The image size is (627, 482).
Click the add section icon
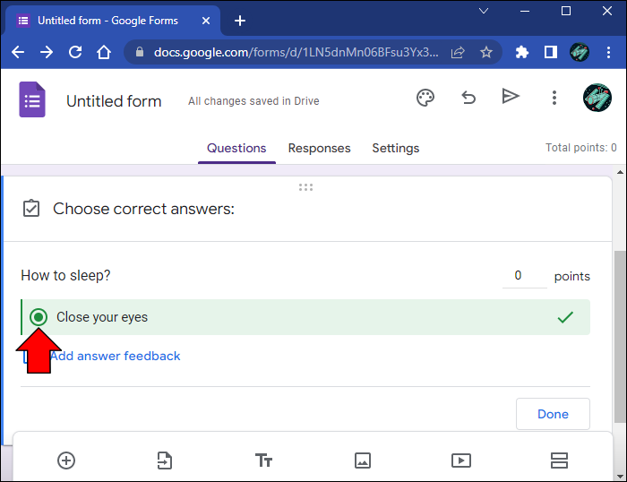point(559,460)
